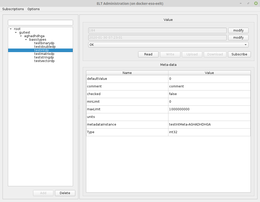The image size is (260, 202).
Task: Collapse the root tree node
Action: (11, 29)
